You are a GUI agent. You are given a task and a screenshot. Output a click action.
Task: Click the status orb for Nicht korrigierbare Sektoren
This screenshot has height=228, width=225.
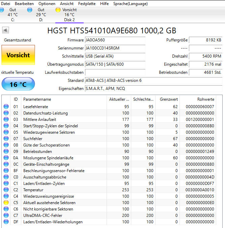(x=6, y=209)
